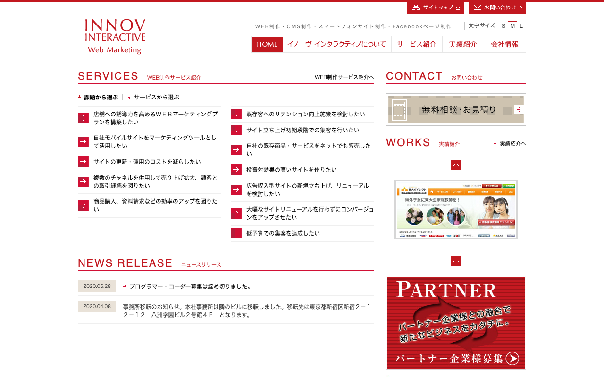Open link 投資対効果の高いサイトを作りたい

[x=291, y=170]
